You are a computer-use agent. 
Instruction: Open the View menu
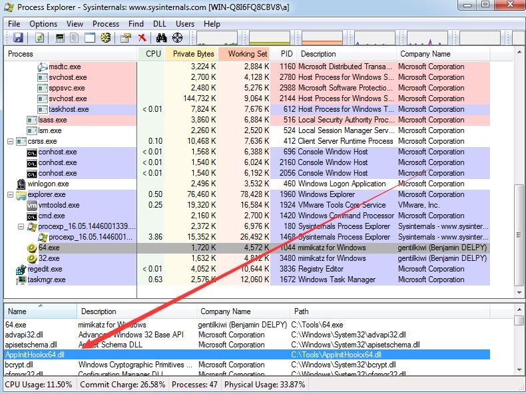coord(75,24)
